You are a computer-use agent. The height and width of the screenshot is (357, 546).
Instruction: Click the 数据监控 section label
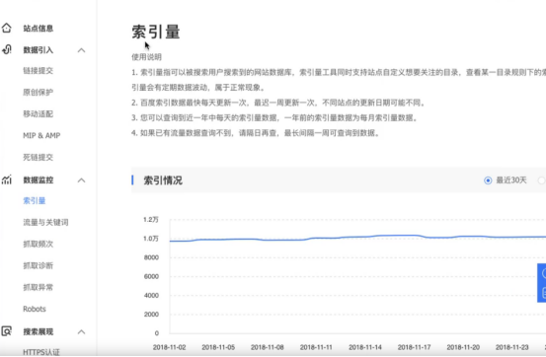click(38, 179)
